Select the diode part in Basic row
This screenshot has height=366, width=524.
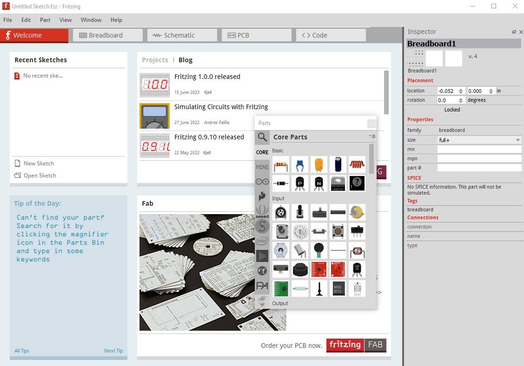(281, 183)
